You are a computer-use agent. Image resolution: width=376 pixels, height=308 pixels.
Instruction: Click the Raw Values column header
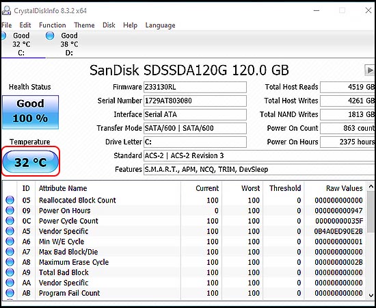point(335,188)
